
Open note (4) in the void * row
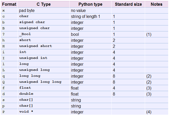tap(149, 112)
